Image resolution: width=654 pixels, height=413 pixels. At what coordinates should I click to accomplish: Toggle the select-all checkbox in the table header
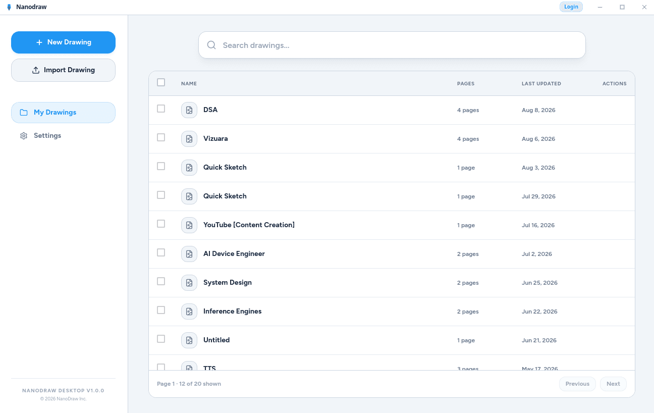pyautogui.click(x=161, y=82)
